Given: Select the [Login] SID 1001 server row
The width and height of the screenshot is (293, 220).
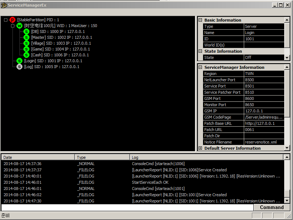Looking at the screenshot, I should (53, 61).
